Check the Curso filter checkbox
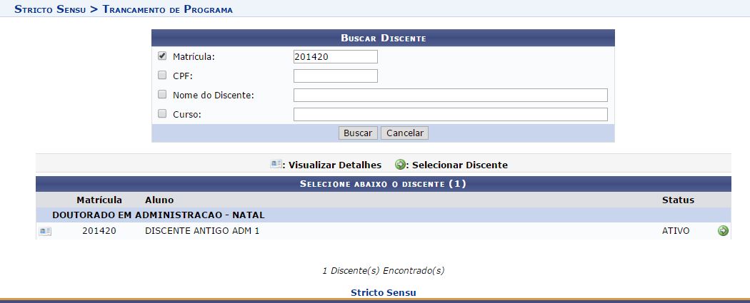The width and height of the screenshot is (750, 303). [162, 114]
